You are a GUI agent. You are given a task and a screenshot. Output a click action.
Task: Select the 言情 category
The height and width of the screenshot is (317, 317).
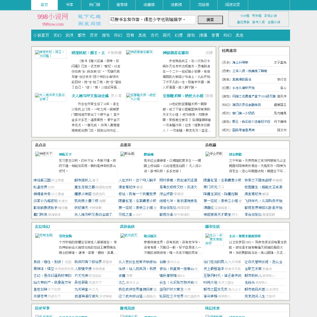click(215, 35)
